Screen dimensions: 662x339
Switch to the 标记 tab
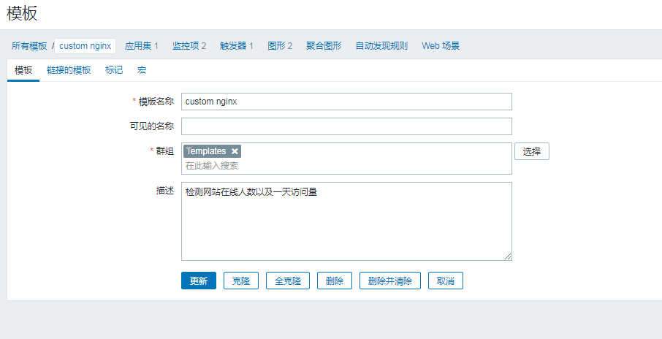pos(114,70)
